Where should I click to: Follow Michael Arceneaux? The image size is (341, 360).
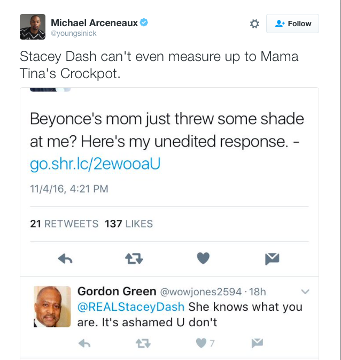click(x=293, y=24)
